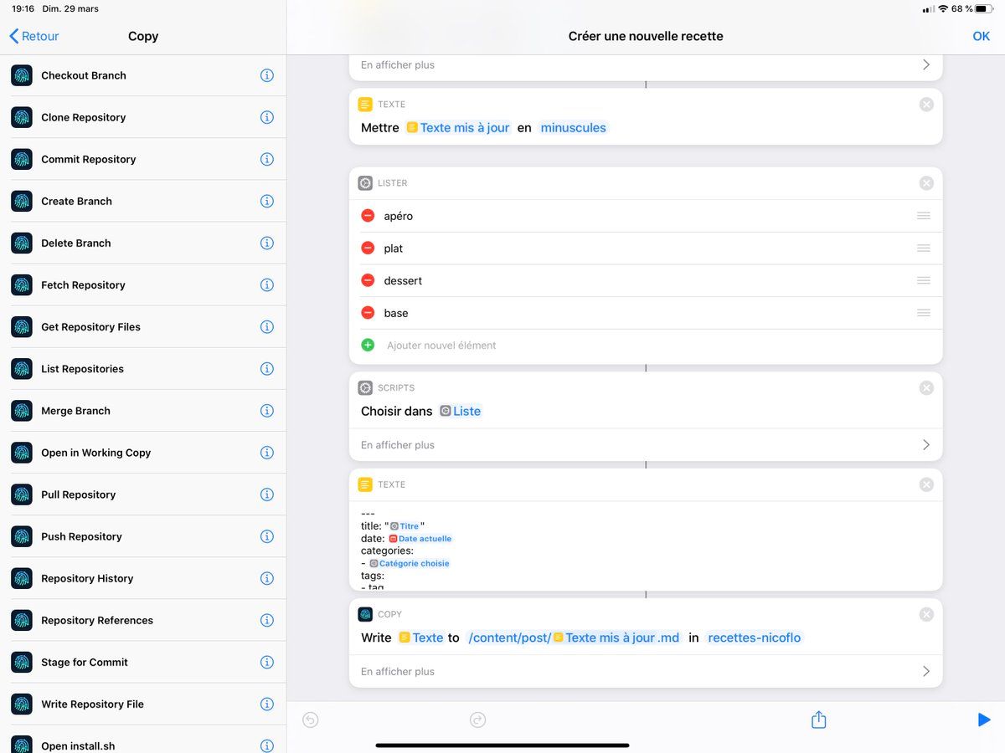Select the Push Repository action
The height and width of the screenshot is (753, 1005).
point(81,536)
